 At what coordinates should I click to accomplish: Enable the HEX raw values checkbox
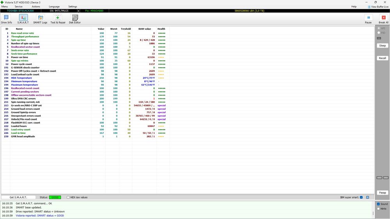68,198
